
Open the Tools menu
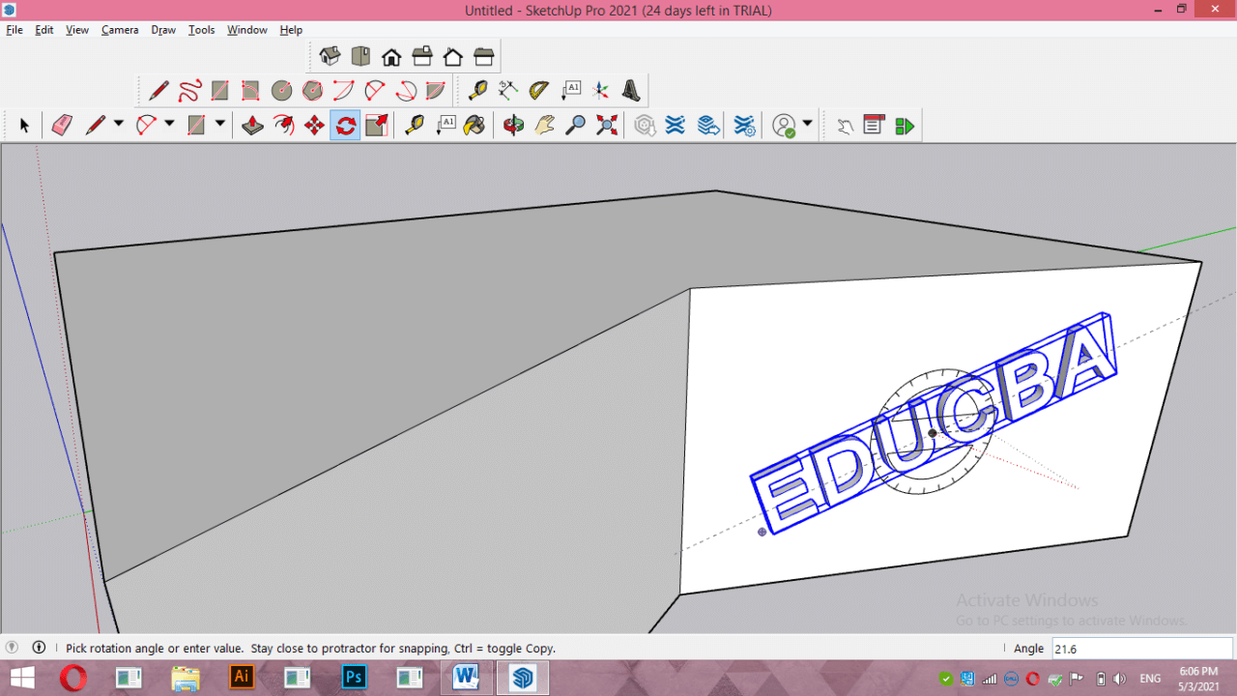(201, 30)
